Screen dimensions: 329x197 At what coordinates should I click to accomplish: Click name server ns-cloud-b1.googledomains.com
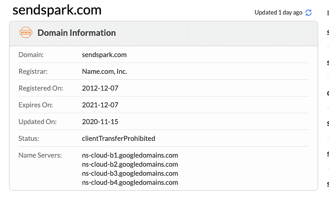(x=130, y=155)
